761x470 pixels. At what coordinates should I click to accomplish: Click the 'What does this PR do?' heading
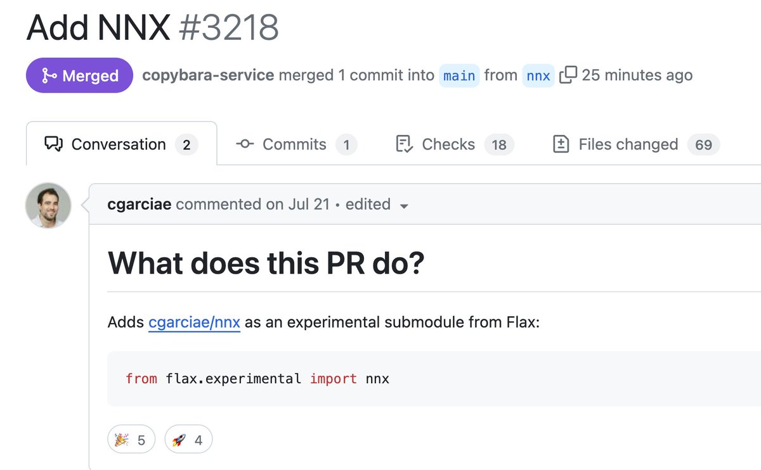pos(266,263)
